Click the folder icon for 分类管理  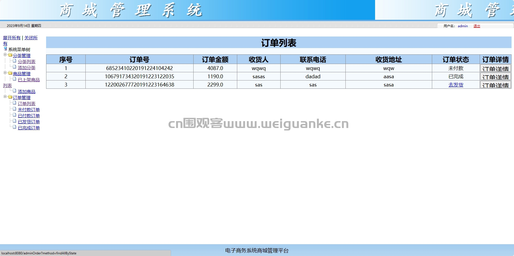point(10,55)
